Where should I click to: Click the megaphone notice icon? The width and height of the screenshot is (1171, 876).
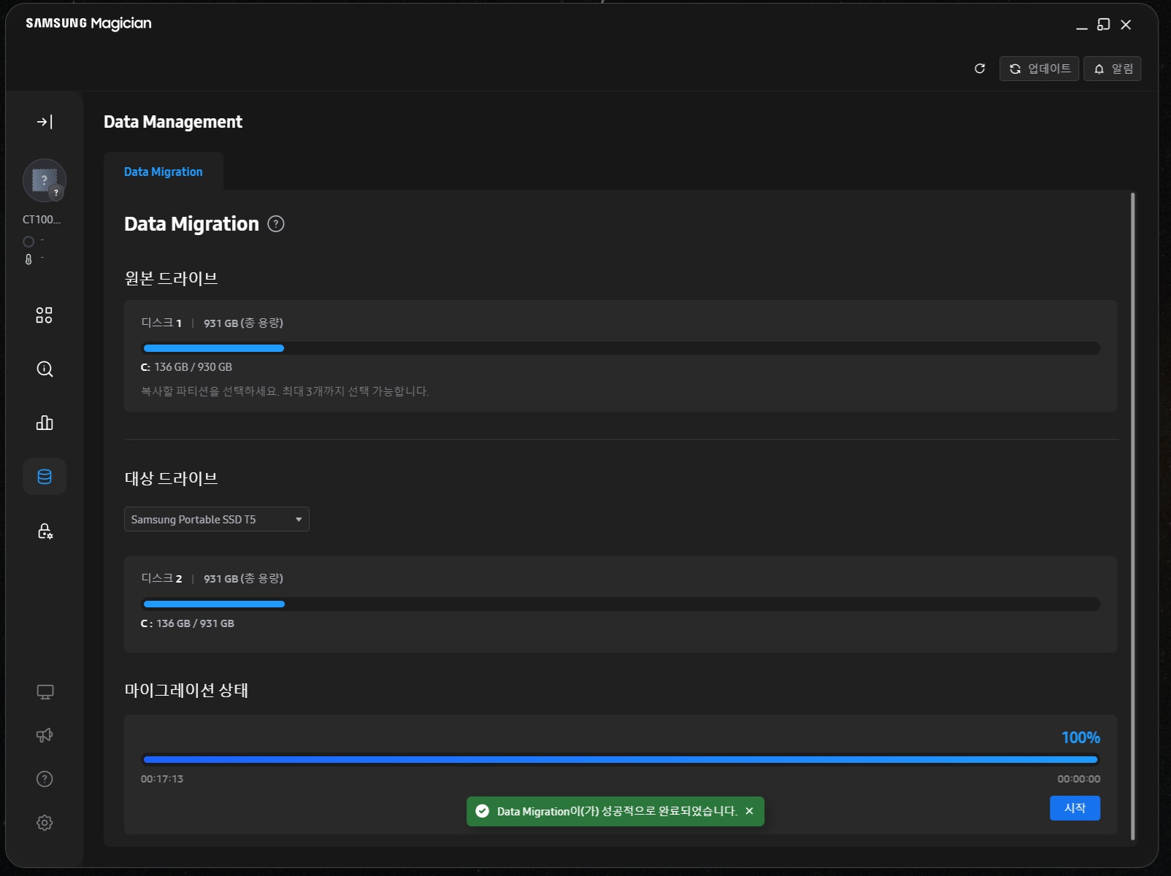pyautogui.click(x=45, y=735)
